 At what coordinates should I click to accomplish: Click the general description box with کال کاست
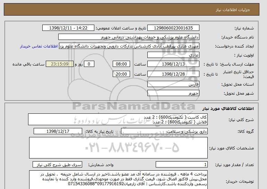(118, 120)
